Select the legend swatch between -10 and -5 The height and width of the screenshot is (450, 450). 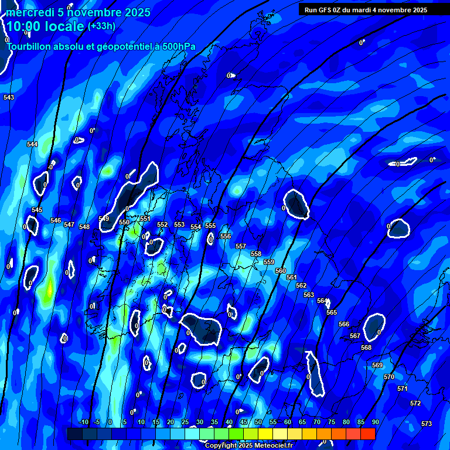pos(90,434)
